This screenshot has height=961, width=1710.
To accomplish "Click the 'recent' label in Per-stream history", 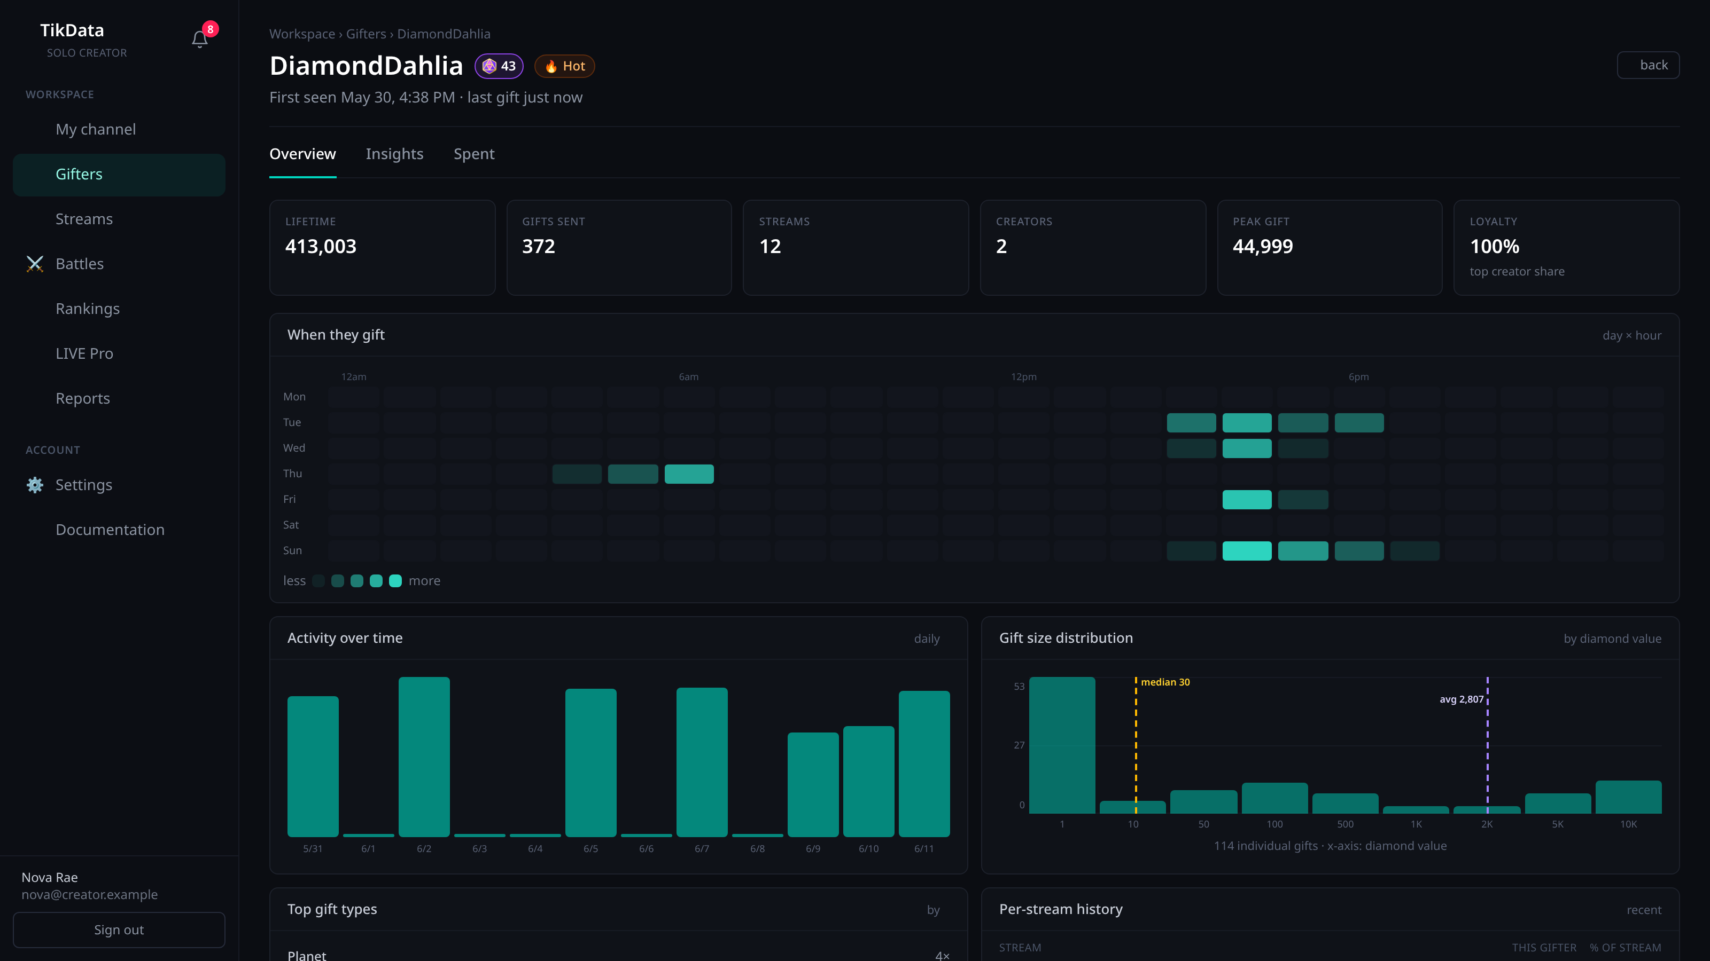I will pyautogui.click(x=1644, y=910).
